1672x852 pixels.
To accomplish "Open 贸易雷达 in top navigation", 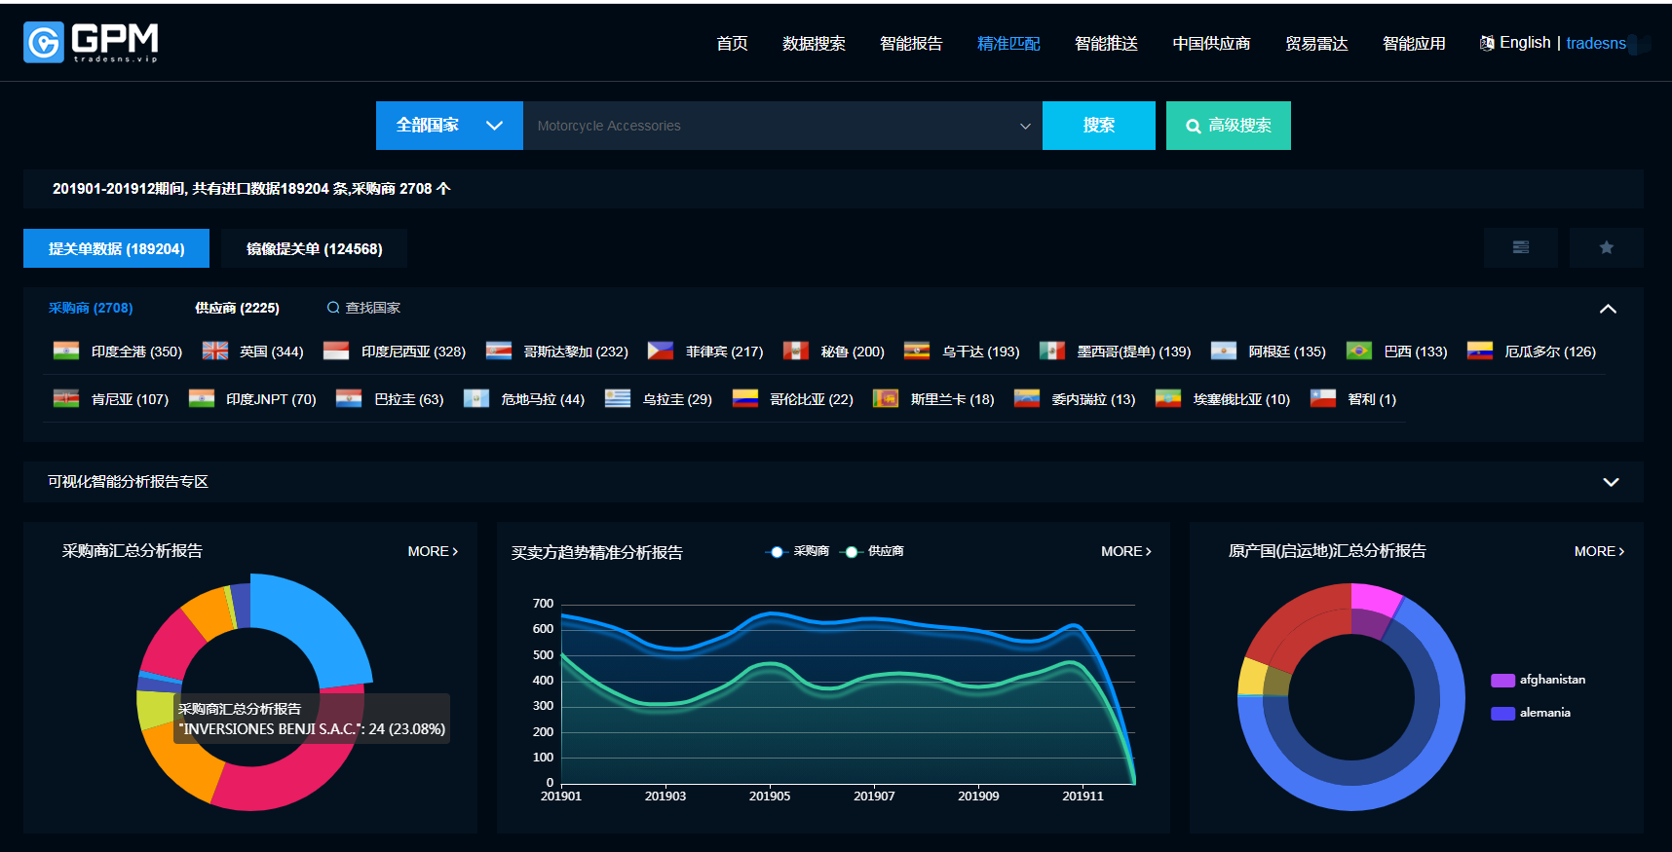I will click(1316, 43).
